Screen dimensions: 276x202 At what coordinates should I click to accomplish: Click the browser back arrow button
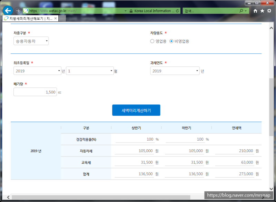(x=8, y=11)
